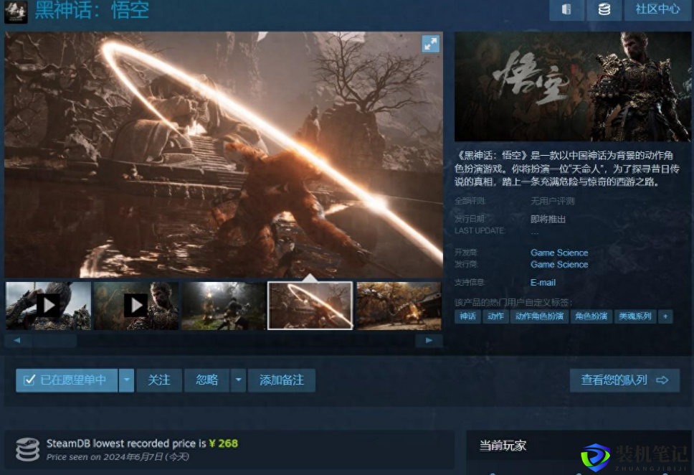Click the 忽略 ignore button

click(206, 380)
